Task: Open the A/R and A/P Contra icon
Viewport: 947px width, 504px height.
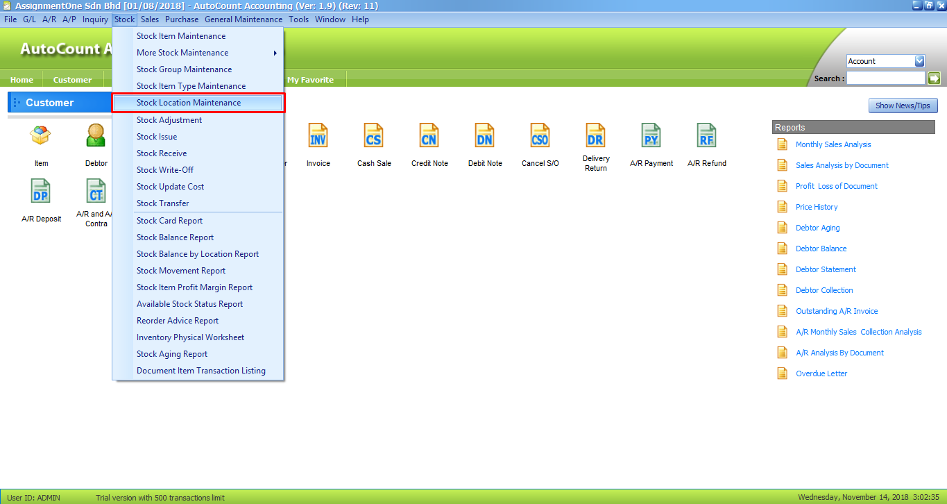Action: point(96,190)
